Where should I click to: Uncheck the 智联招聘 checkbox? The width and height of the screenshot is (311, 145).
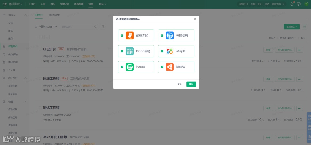point(162,35)
